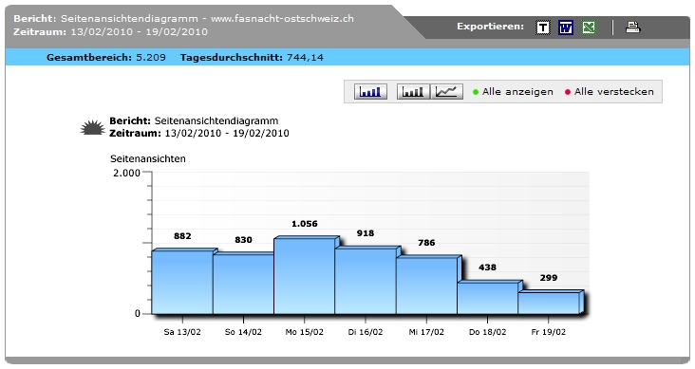Switch to flat bar chart view
The height and width of the screenshot is (369, 695).
point(413,92)
